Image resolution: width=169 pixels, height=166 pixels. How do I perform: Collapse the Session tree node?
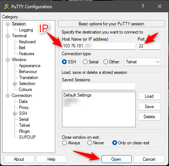(x=7, y=24)
